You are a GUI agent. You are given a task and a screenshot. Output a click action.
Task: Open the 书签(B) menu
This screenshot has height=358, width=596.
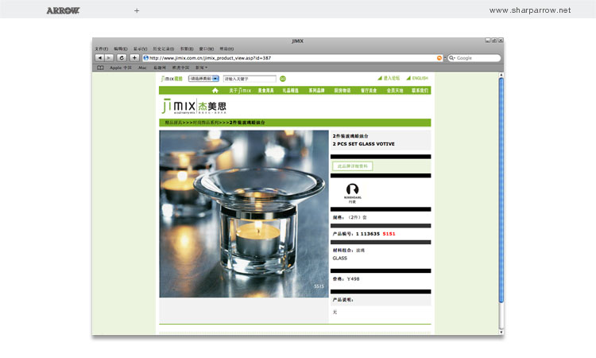[x=187, y=49]
